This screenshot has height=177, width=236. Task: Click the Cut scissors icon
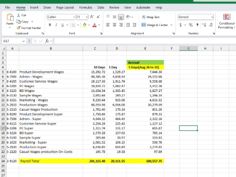(19, 15)
